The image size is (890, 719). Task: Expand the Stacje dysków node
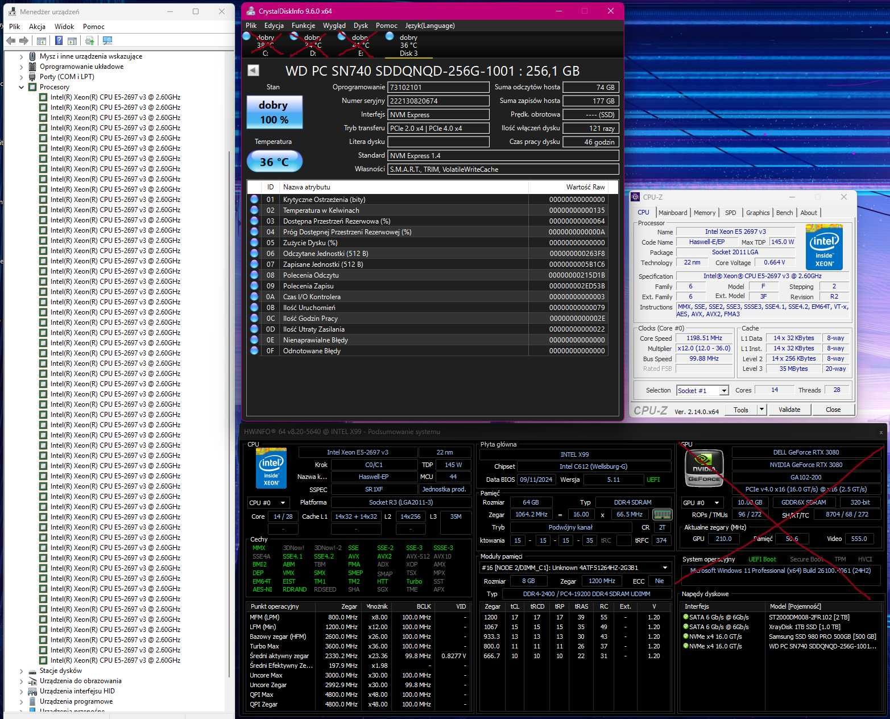tap(22, 671)
